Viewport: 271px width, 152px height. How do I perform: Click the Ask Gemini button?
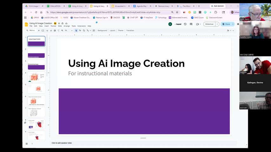pyautogui.click(x=217, y=6)
